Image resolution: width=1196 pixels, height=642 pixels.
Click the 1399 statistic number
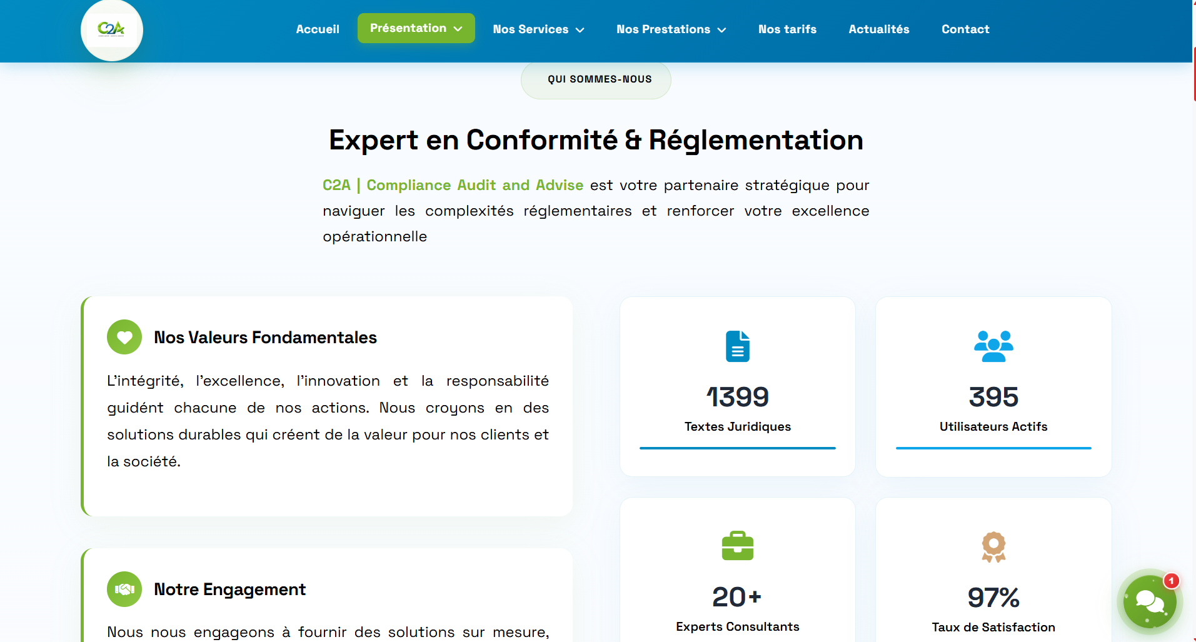pos(738,397)
